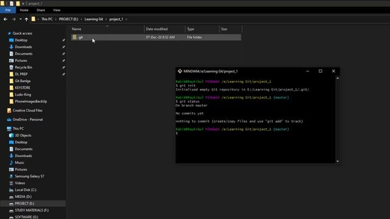Open the View ribbon tab

57,10
